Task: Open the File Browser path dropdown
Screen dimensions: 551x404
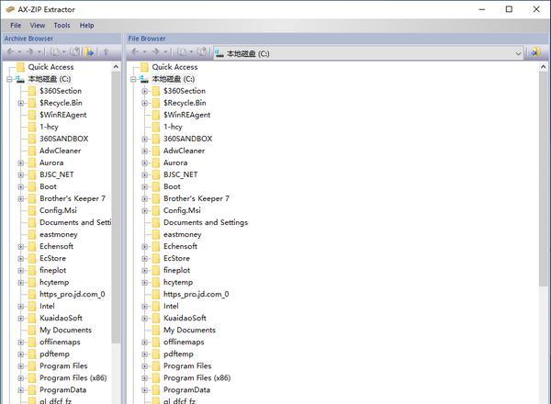Action: [x=518, y=54]
